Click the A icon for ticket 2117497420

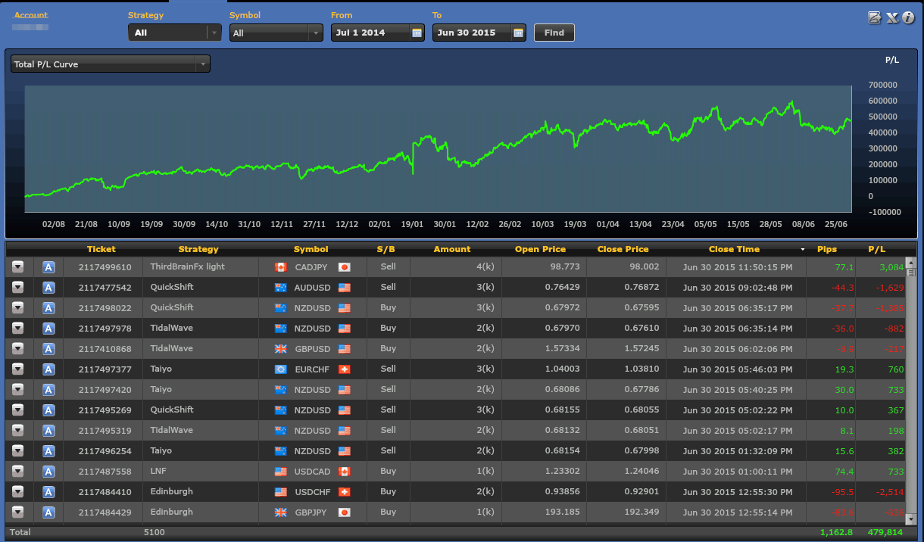coord(48,389)
